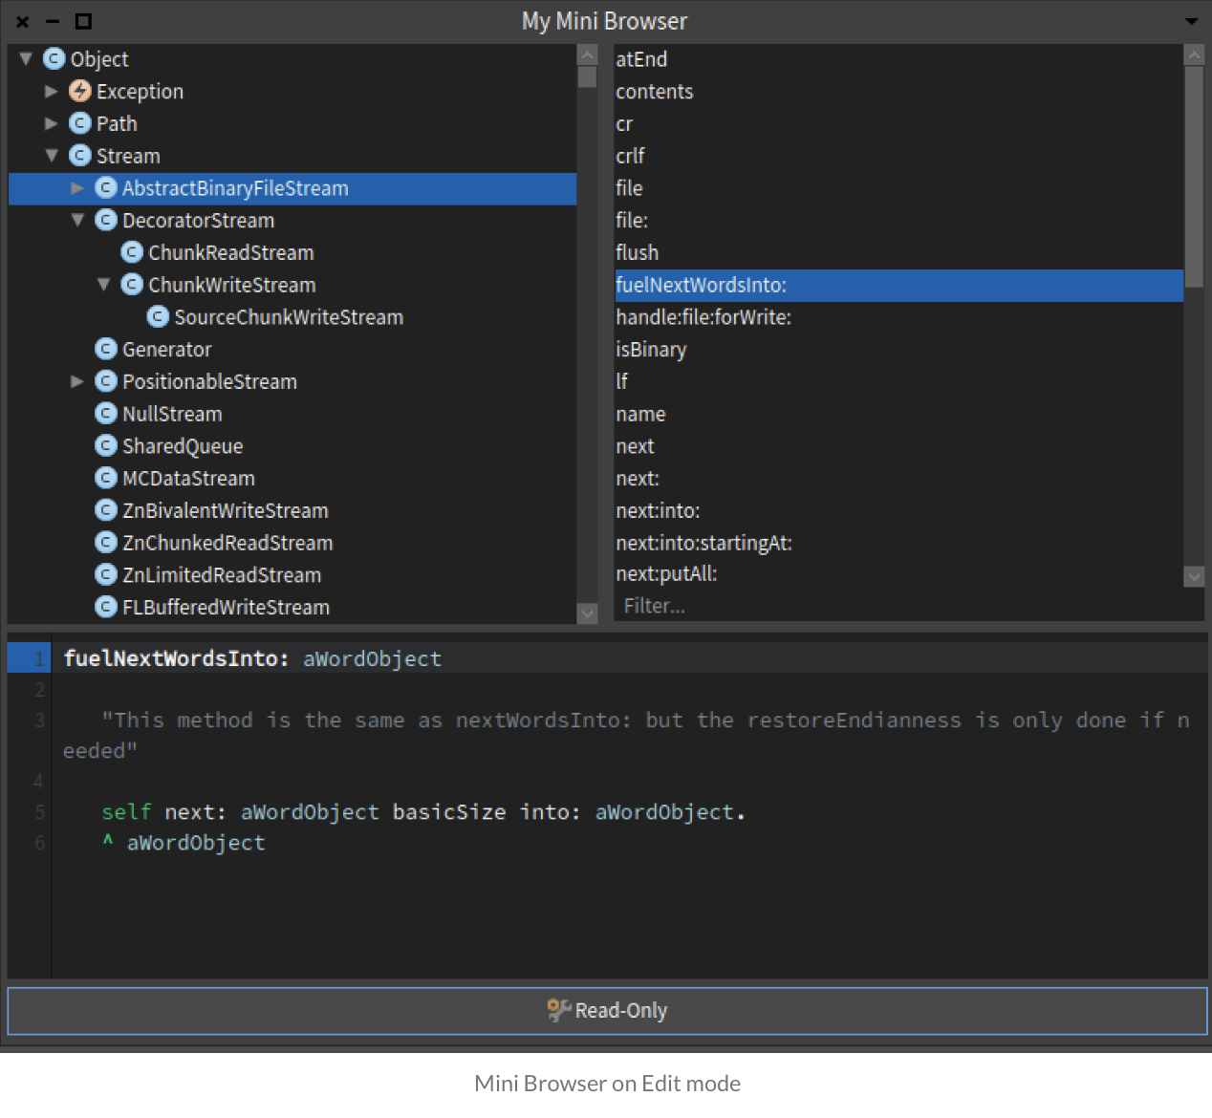Click the Exception class lightning icon
This screenshot has width=1212, height=1118.
tap(80, 92)
